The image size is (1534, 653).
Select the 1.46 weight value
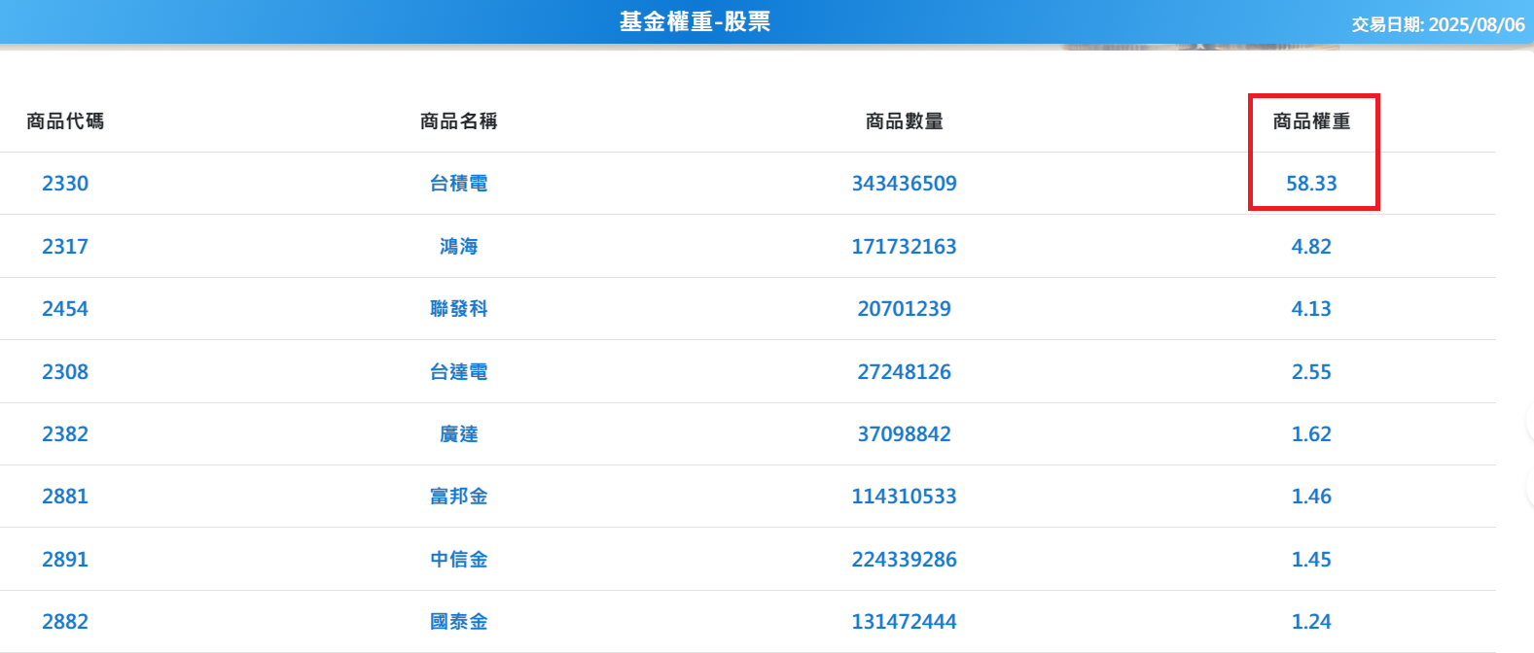click(x=1311, y=497)
